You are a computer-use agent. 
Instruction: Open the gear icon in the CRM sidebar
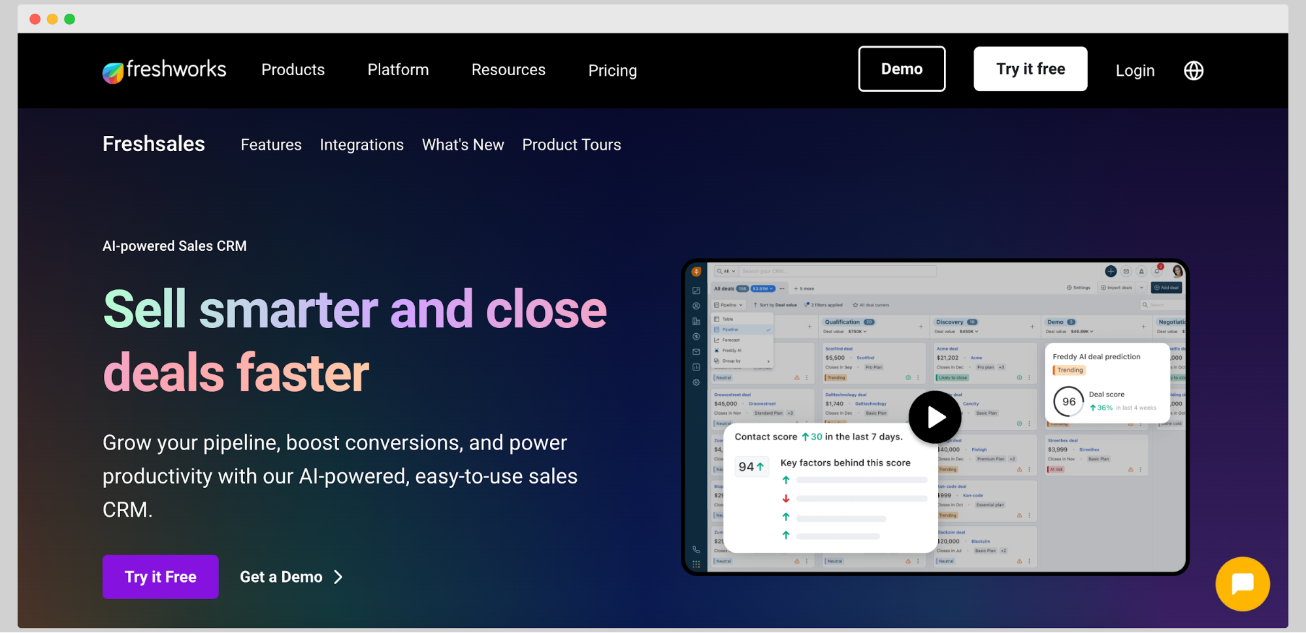tap(696, 382)
